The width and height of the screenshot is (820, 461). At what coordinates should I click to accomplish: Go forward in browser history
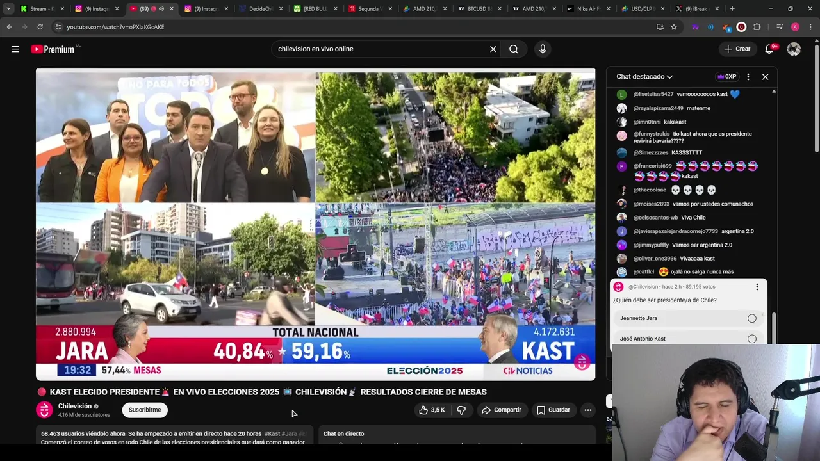(x=24, y=27)
